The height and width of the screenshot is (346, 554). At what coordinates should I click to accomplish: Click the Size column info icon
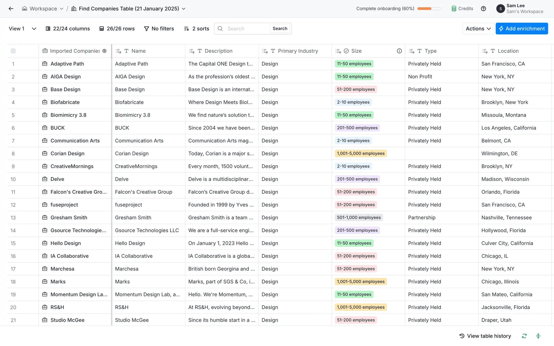tap(399, 51)
